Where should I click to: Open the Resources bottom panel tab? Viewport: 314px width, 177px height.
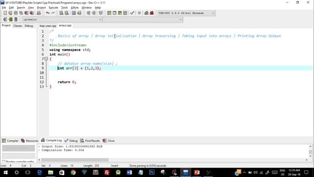point(29,141)
